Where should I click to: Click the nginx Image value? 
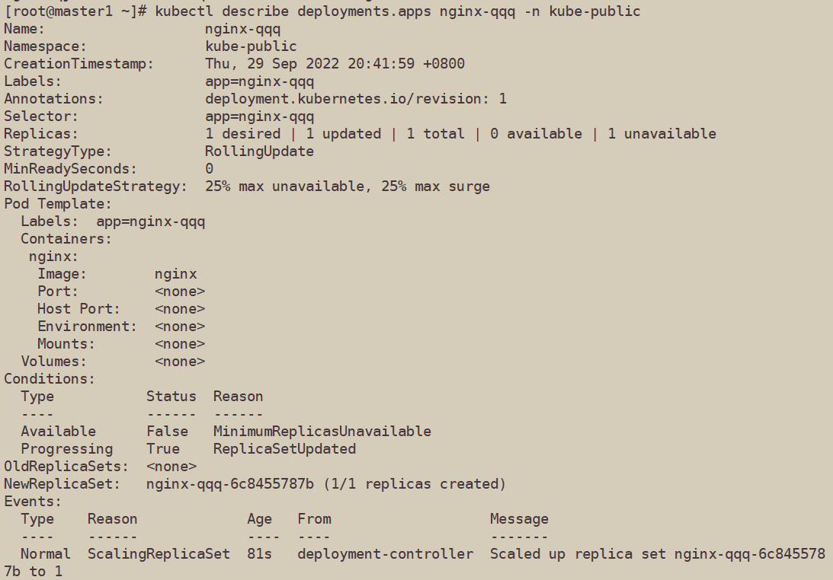(176, 274)
